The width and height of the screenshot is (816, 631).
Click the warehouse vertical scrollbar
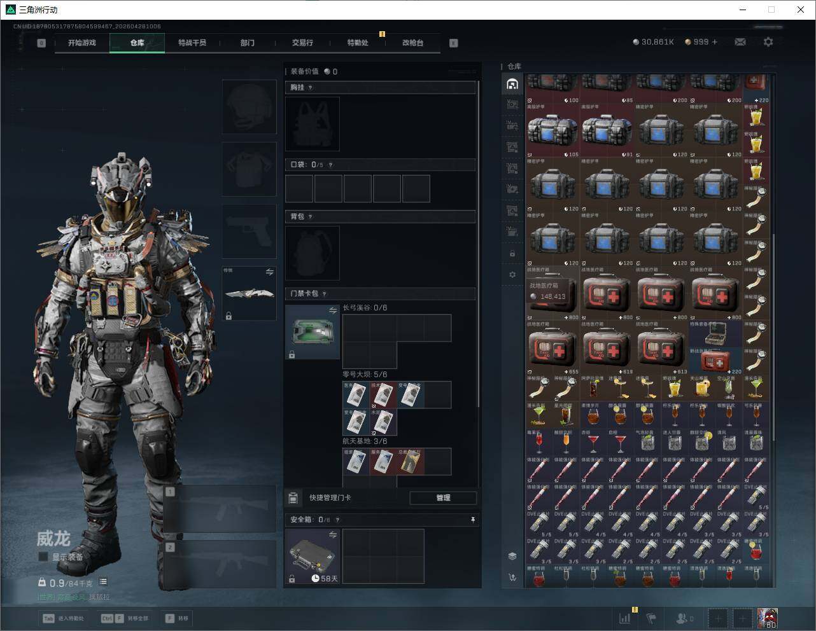[773, 337]
